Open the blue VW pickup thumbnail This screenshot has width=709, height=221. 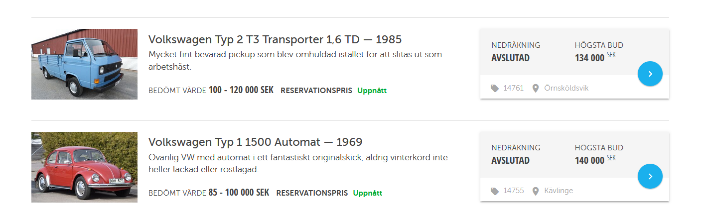tap(84, 64)
